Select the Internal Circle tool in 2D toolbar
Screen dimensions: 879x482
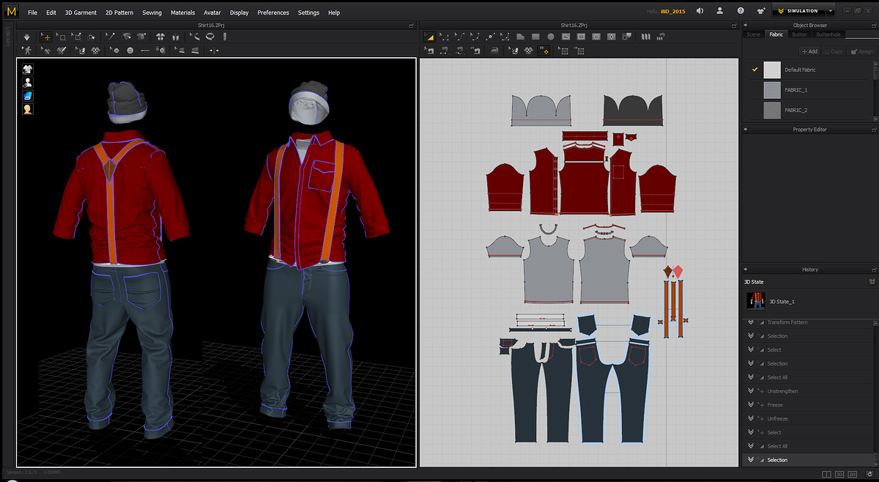596,36
